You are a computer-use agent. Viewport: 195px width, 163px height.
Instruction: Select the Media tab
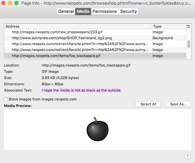click(83, 12)
